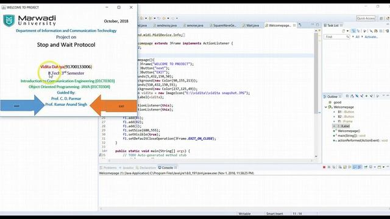Toggle Scheduled presentation in Task List toolbar

pos(358,31)
